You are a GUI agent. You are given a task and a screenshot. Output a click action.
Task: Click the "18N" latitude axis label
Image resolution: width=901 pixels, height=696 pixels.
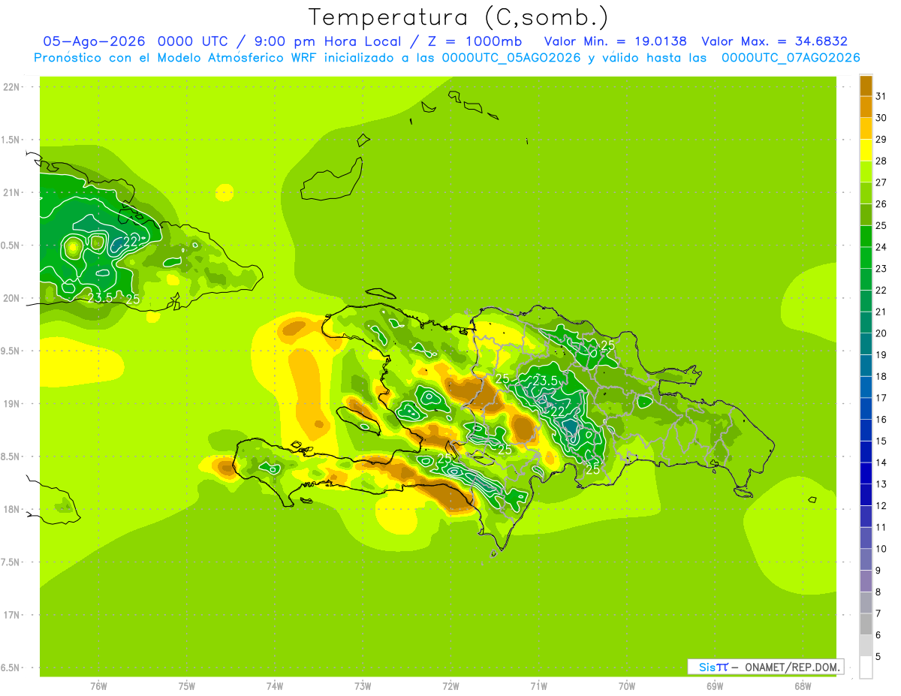click(12, 509)
